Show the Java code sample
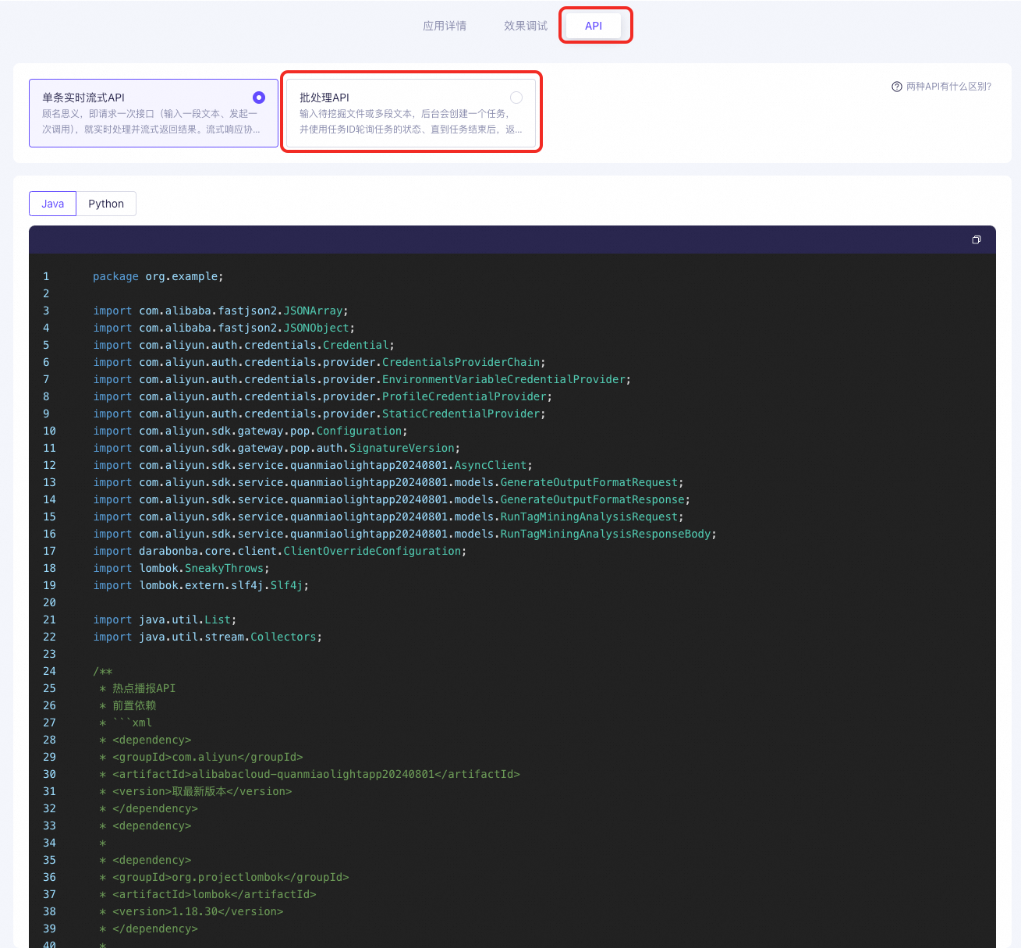This screenshot has height=948, width=1021. coord(53,204)
